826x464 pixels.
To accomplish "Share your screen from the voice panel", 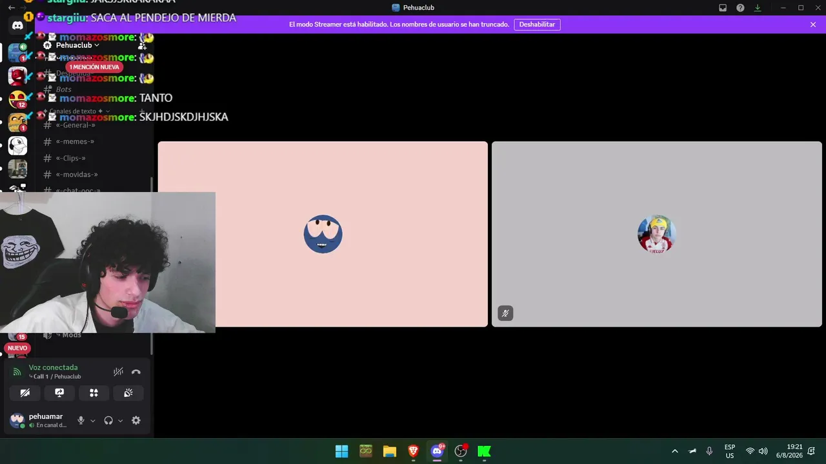I will (59, 392).
